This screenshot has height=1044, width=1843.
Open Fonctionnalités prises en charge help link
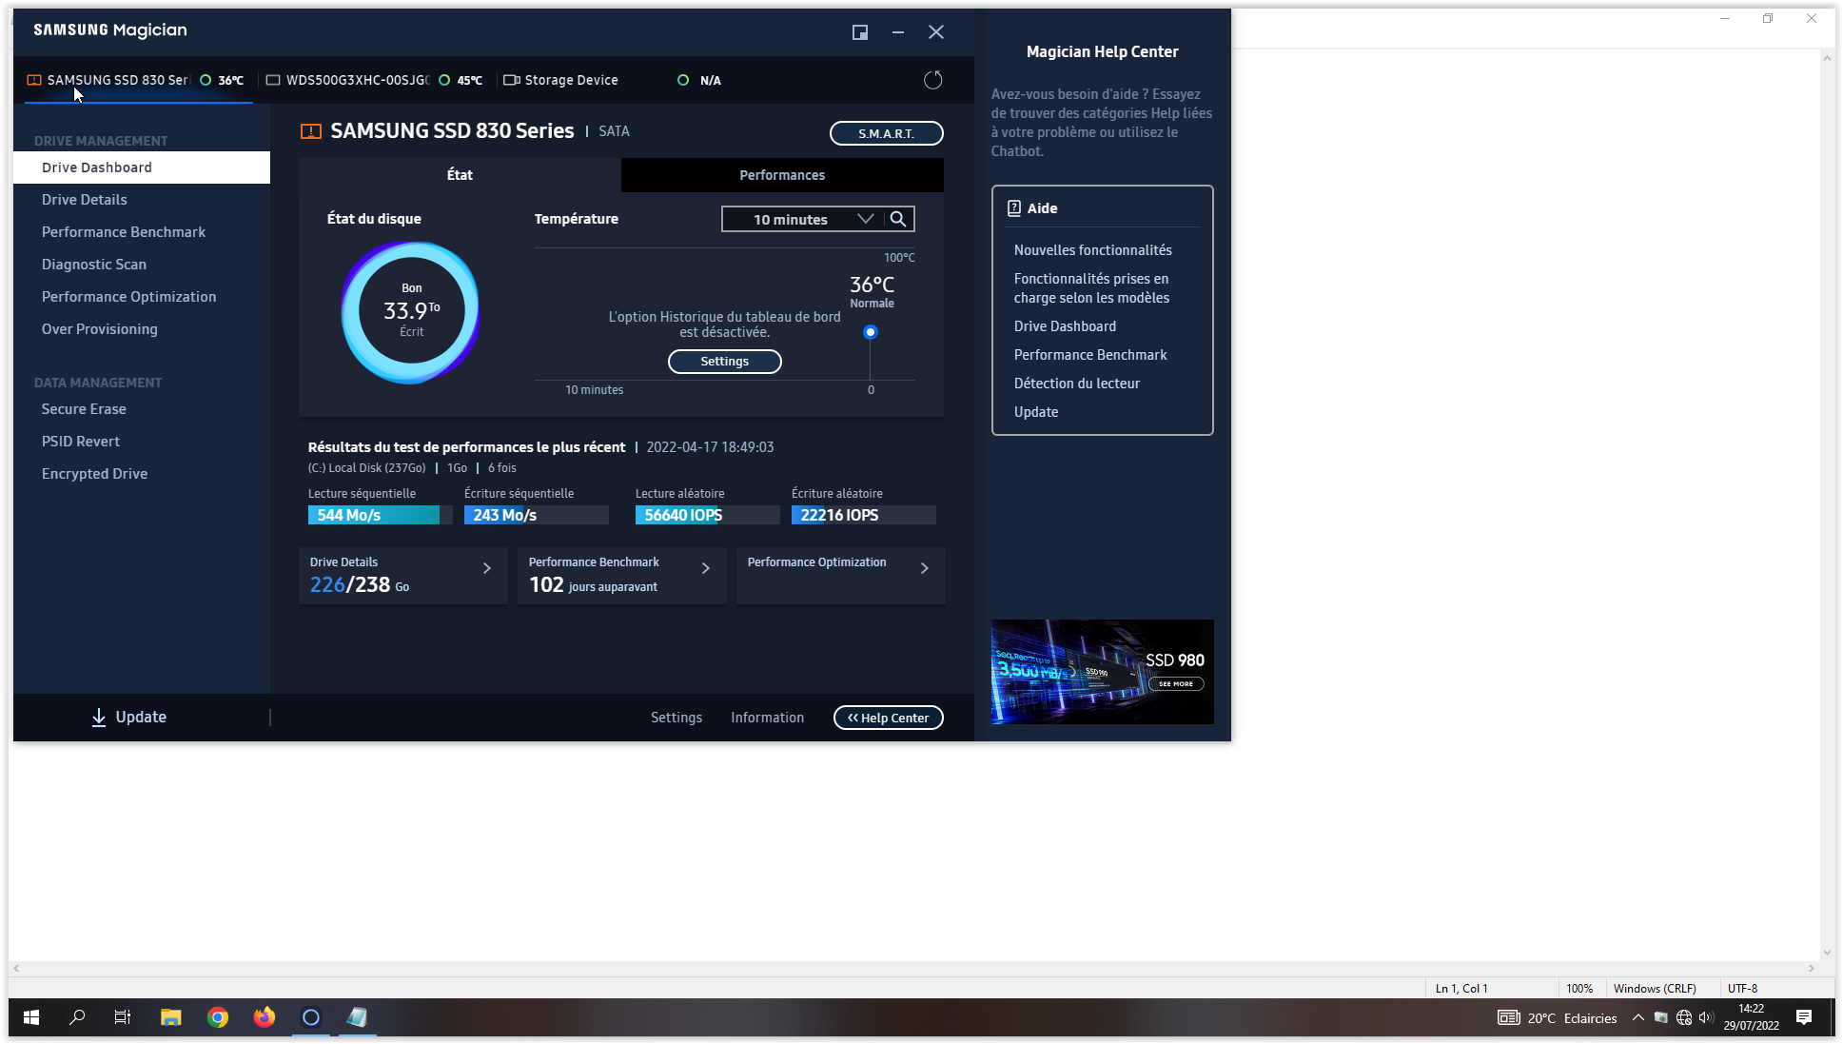pyautogui.click(x=1091, y=288)
